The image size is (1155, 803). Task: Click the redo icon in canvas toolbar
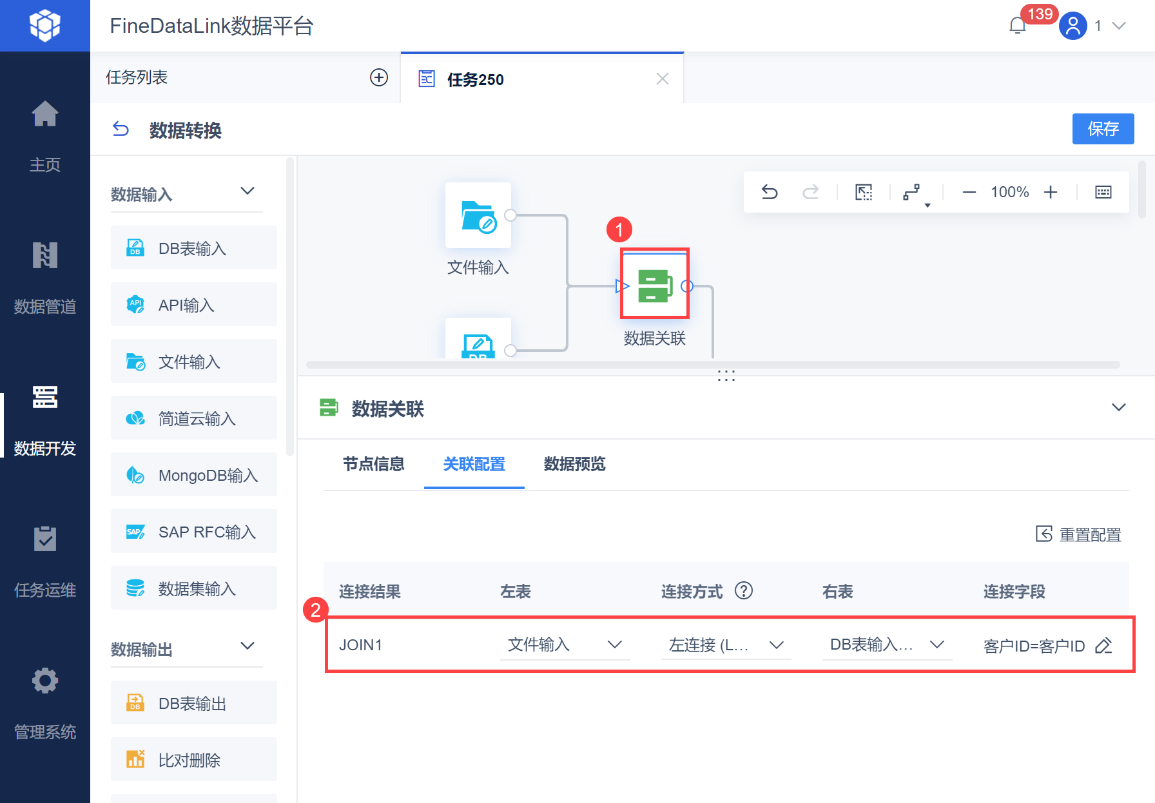click(811, 192)
